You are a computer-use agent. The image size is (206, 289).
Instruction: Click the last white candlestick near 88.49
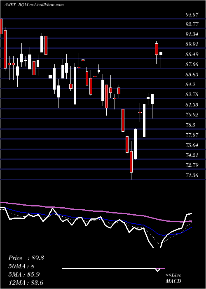click(161, 53)
